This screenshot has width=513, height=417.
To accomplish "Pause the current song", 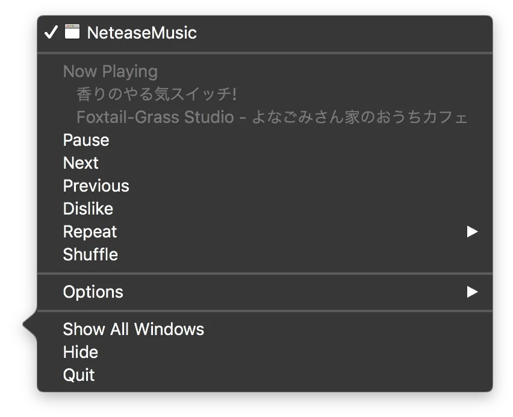I will pos(86,140).
